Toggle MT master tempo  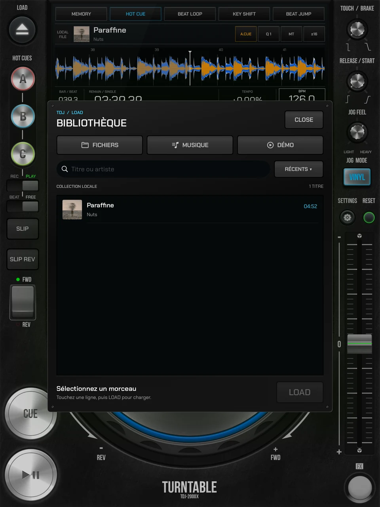(291, 34)
